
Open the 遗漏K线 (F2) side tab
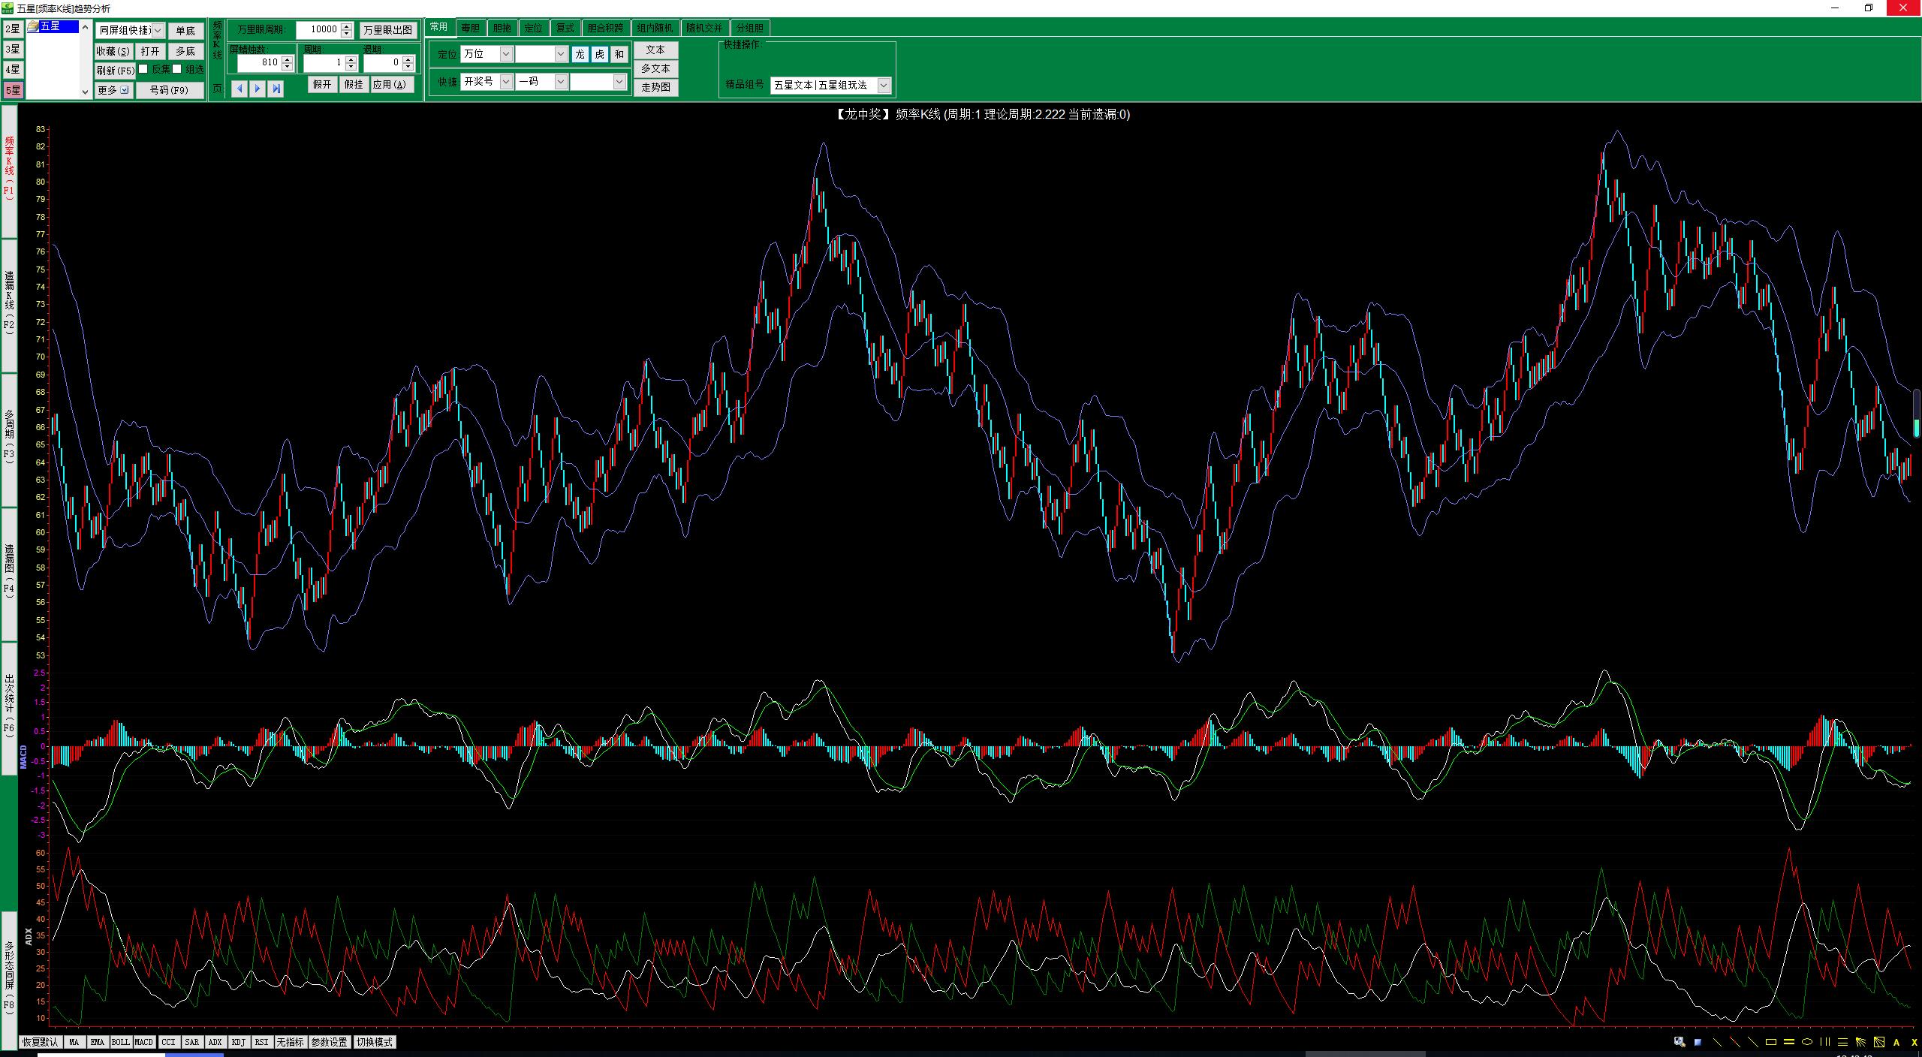9,304
